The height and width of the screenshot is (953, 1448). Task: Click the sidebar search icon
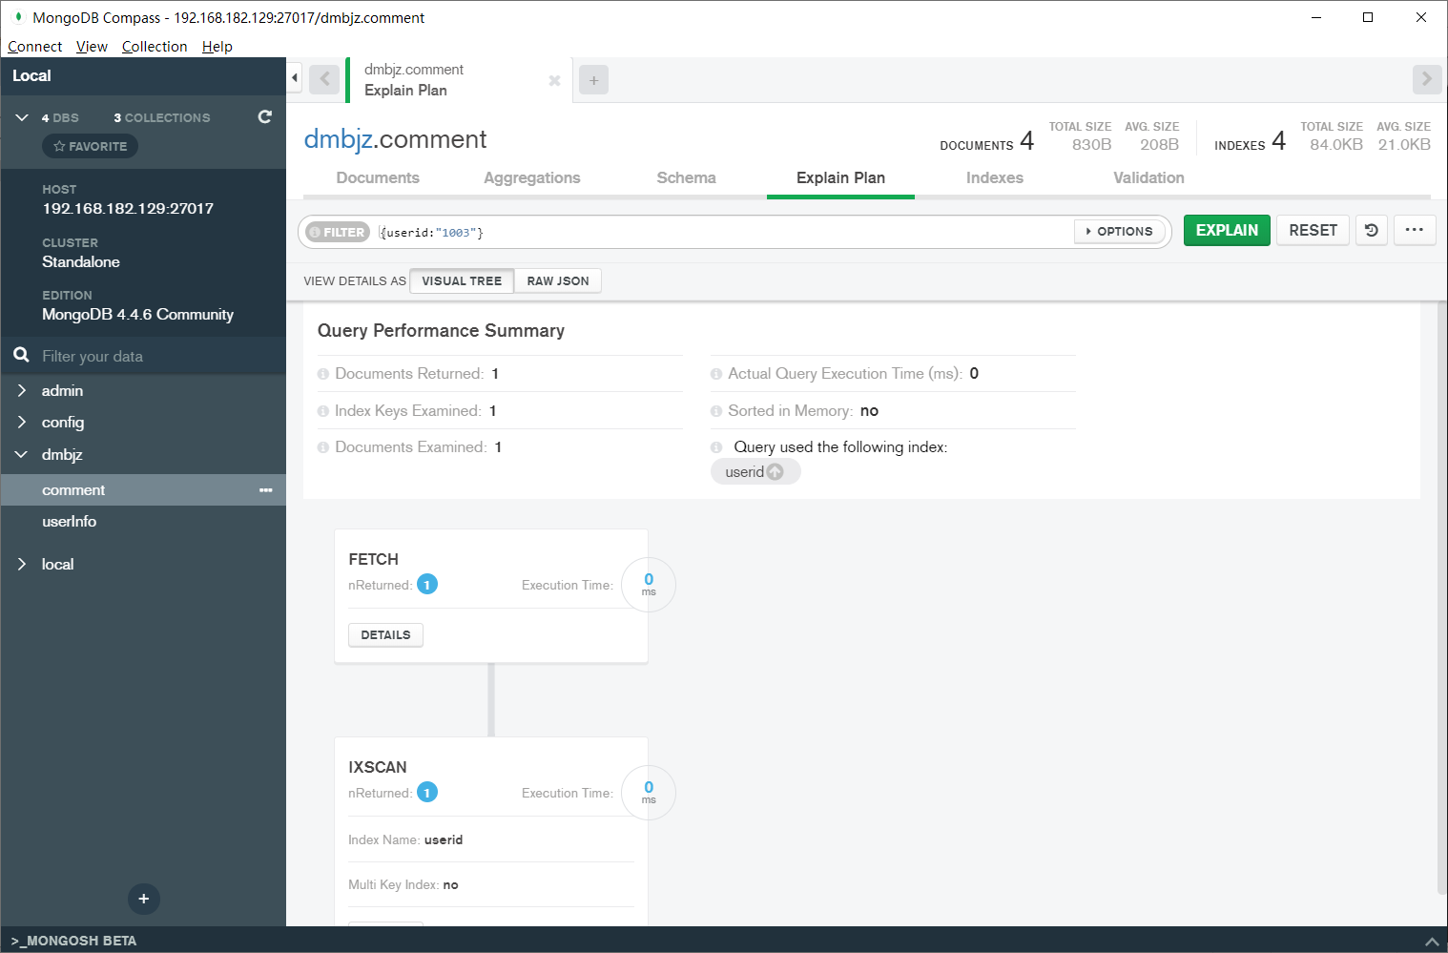point(21,355)
